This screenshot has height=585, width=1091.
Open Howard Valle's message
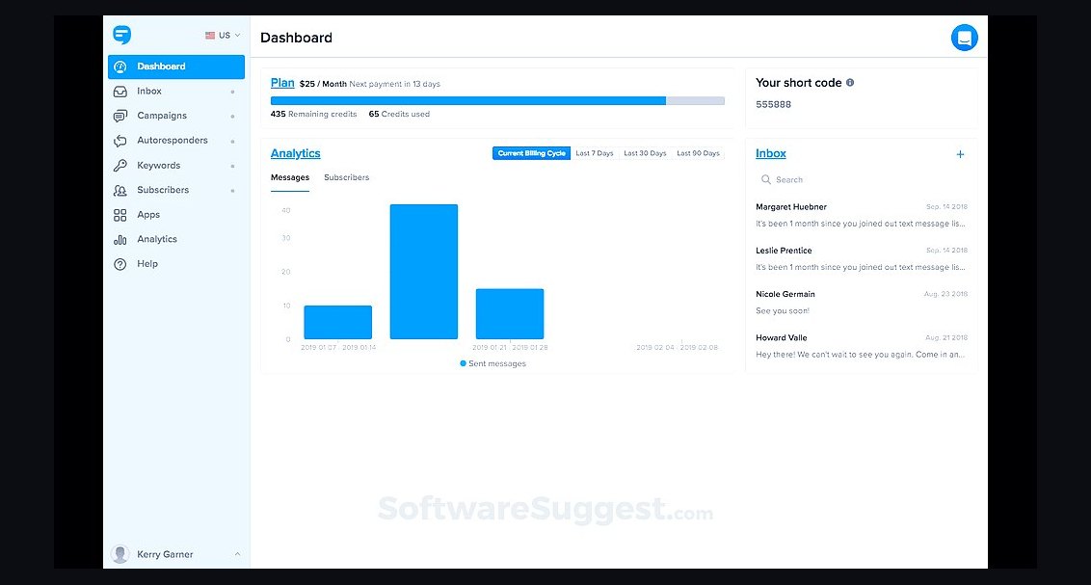click(x=862, y=346)
